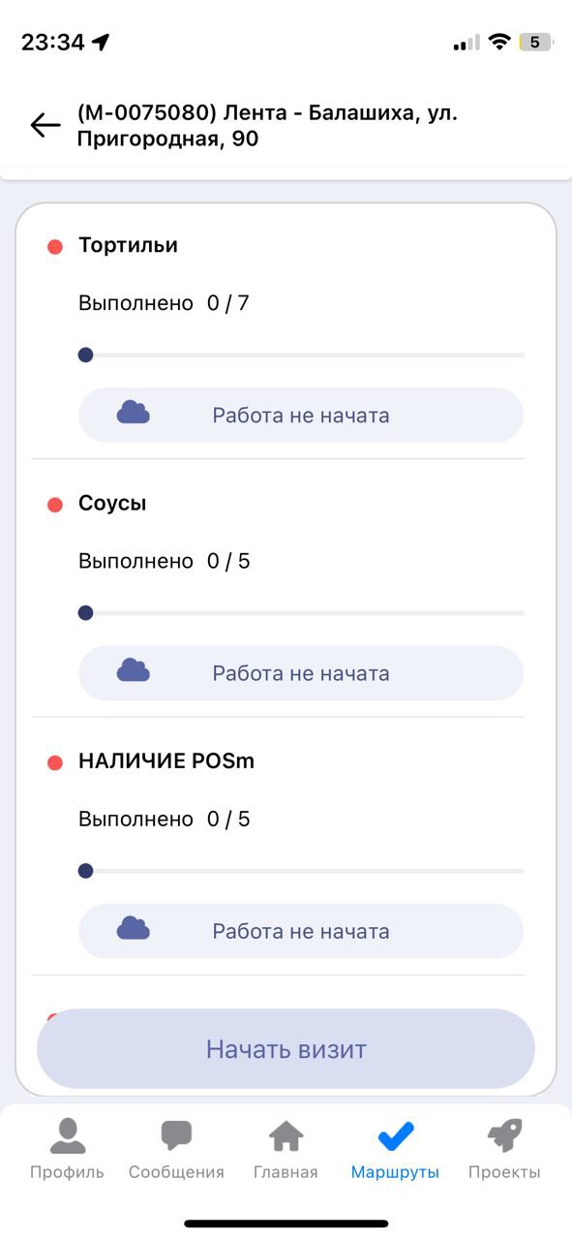Select the Маршруты checkmark icon
This screenshot has height=1240, width=572.
coord(395,1135)
